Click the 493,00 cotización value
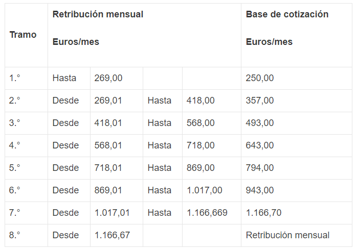Viewport: 357px width, 251px height. pyautogui.click(x=260, y=123)
